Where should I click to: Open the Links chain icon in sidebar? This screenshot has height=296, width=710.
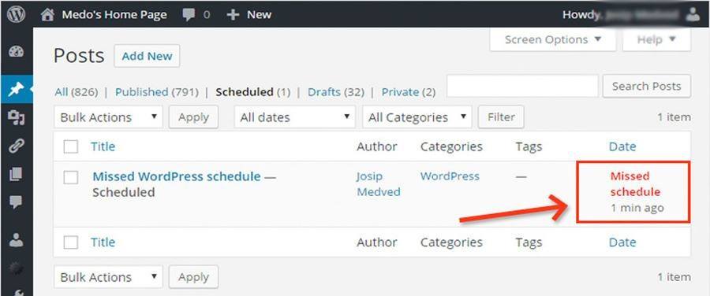tap(17, 146)
